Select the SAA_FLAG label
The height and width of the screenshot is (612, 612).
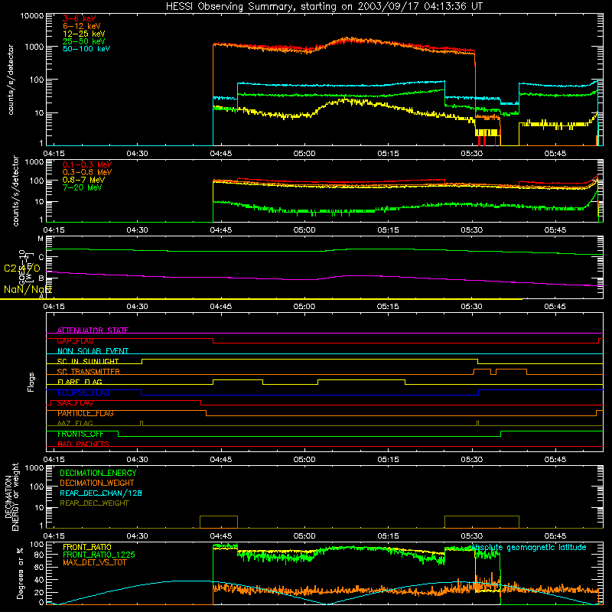click(75, 403)
